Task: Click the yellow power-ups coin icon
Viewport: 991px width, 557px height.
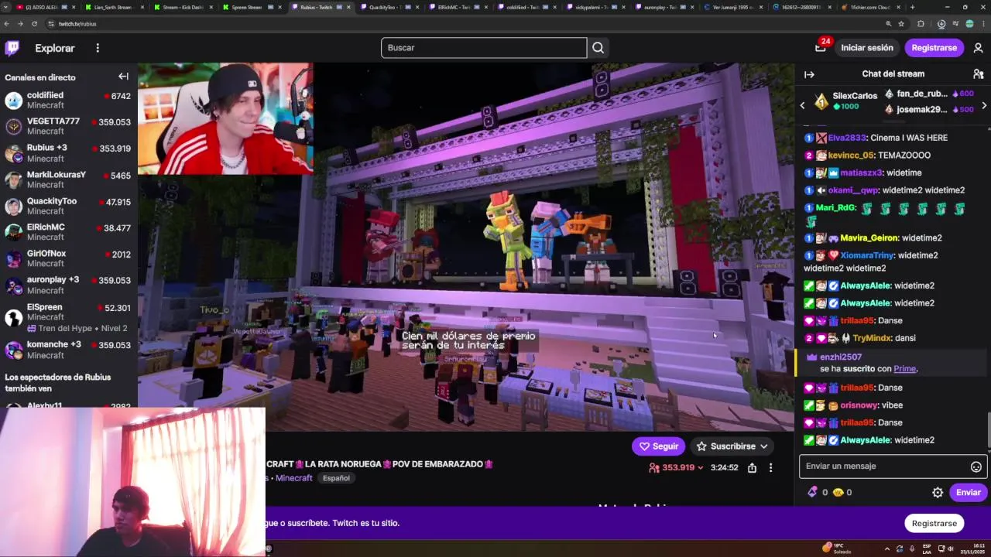Action: point(838,492)
